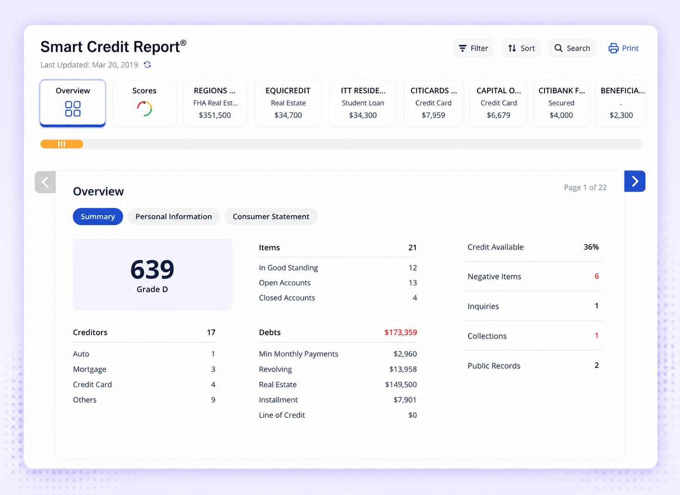
Task: Click the Overview grid icon
Action: (x=73, y=109)
